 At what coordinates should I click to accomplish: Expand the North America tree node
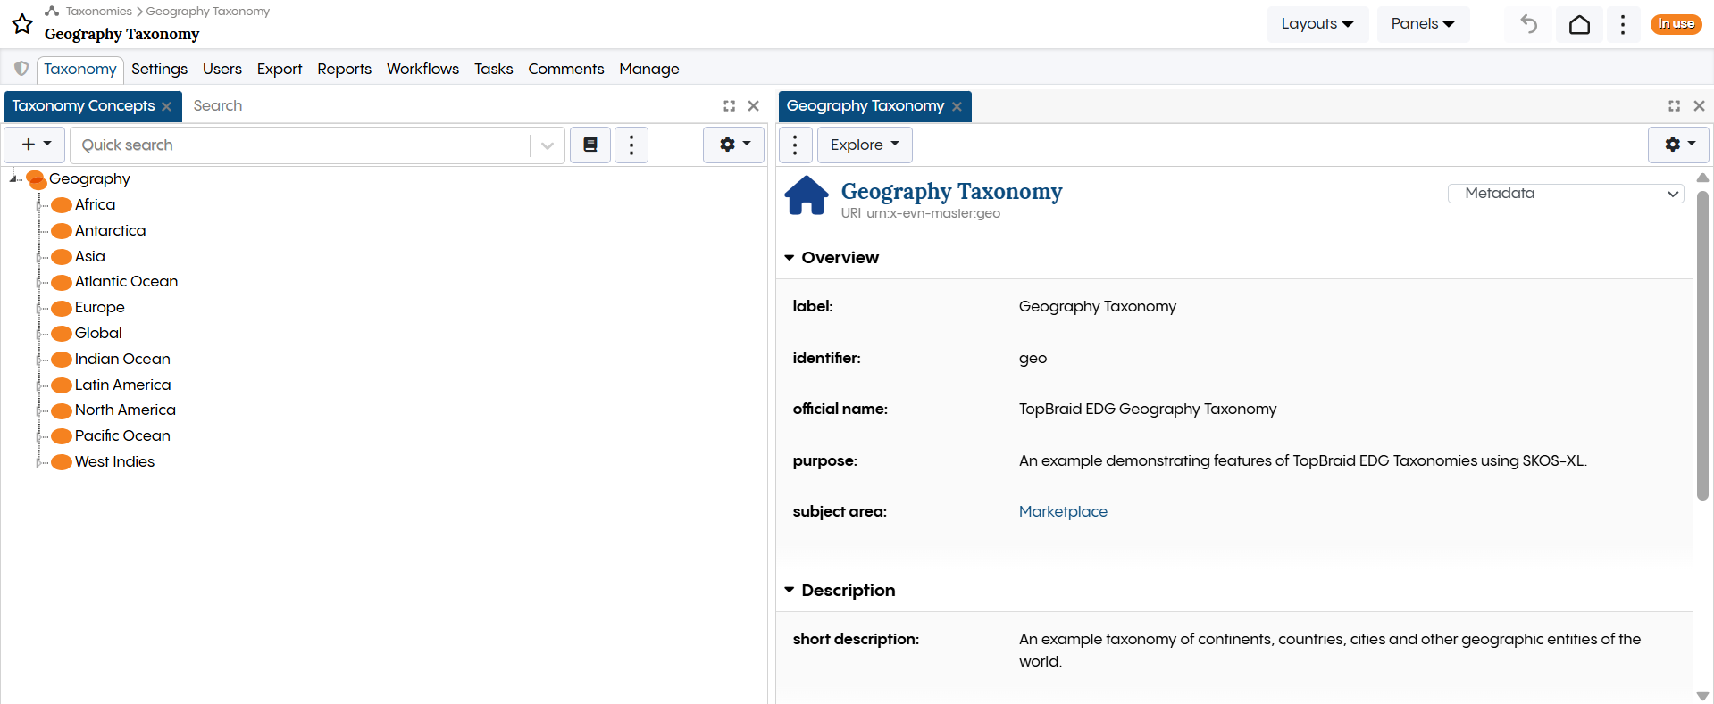[x=40, y=410]
